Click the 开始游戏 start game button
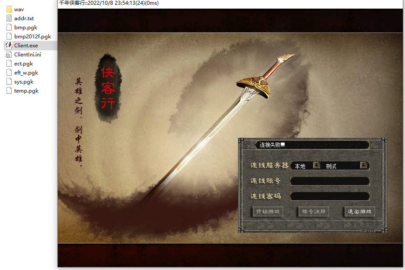405x270 pixels. tap(268, 211)
